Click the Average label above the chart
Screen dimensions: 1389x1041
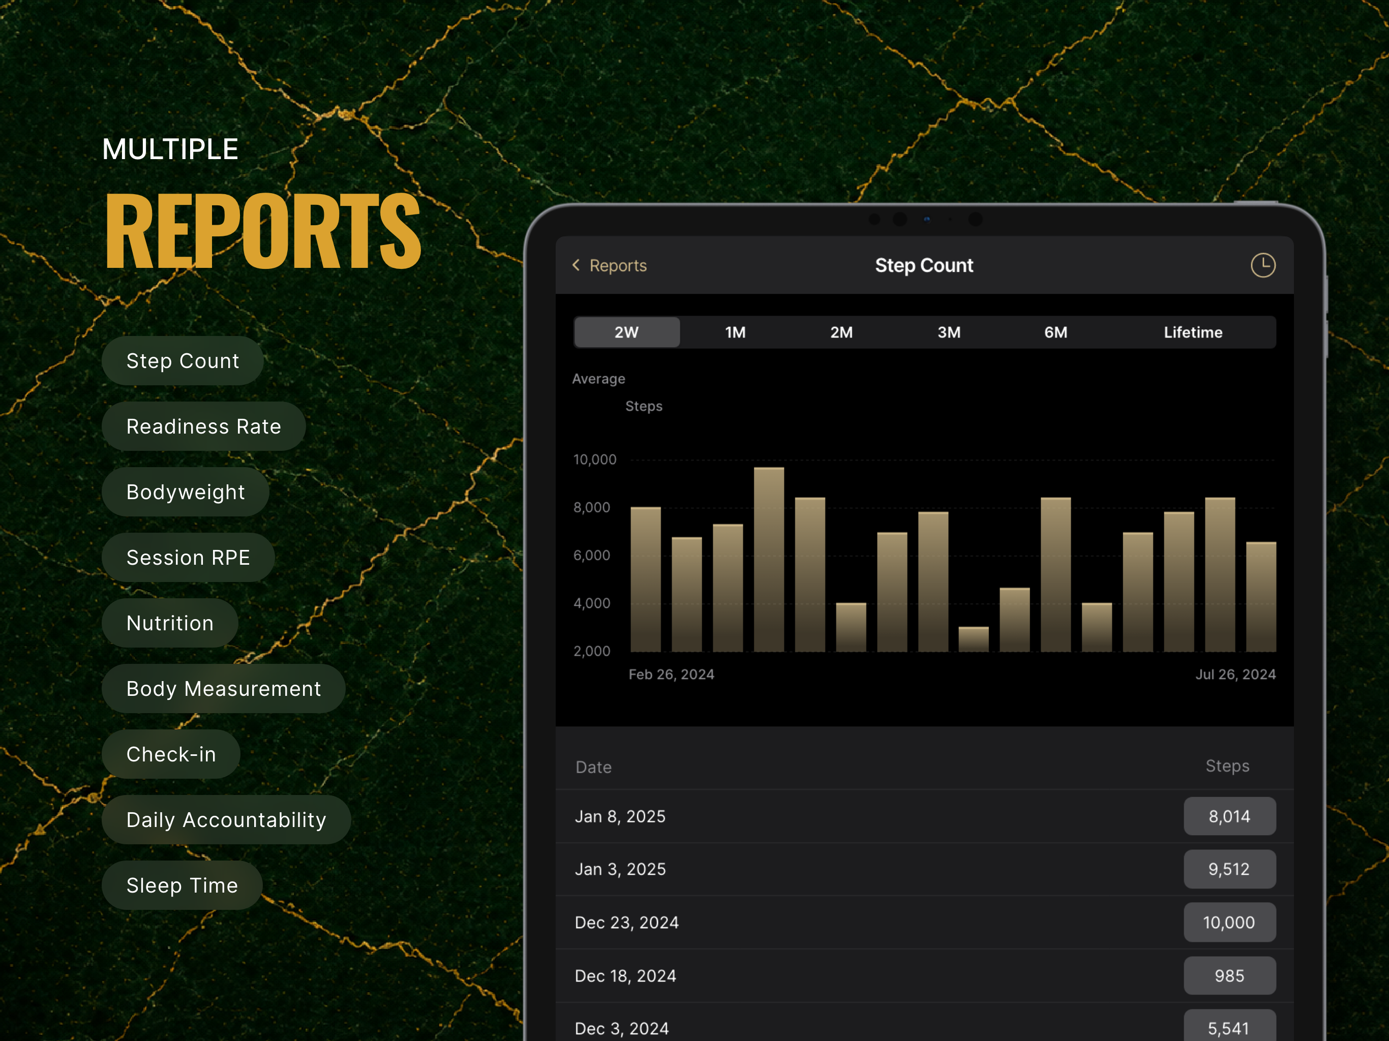point(598,379)
